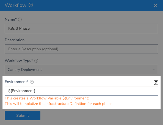Image resolution: width=163 pixels, height=125 pixels.
Task: Click the templatize Infrastructure Definition notice
Action: [59, 104]
